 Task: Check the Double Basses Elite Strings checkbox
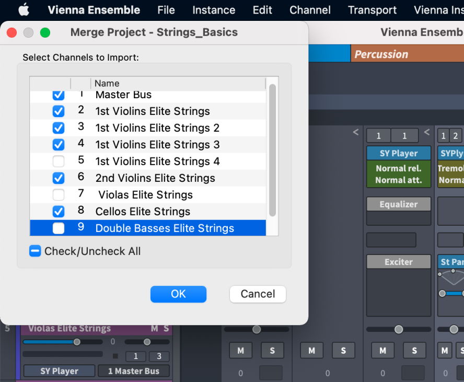point(59,228)
